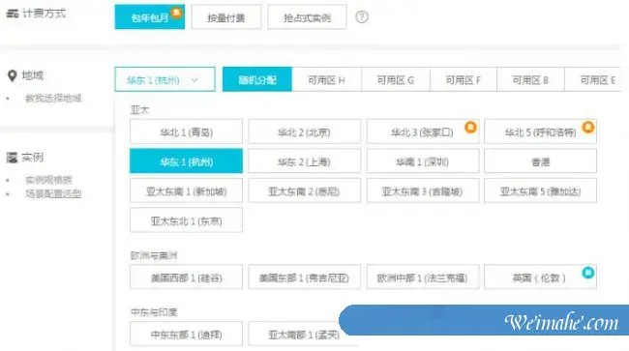Choose region 英国 (伦敦)
Screen dimensions: 629x351
tap(540, 277)
